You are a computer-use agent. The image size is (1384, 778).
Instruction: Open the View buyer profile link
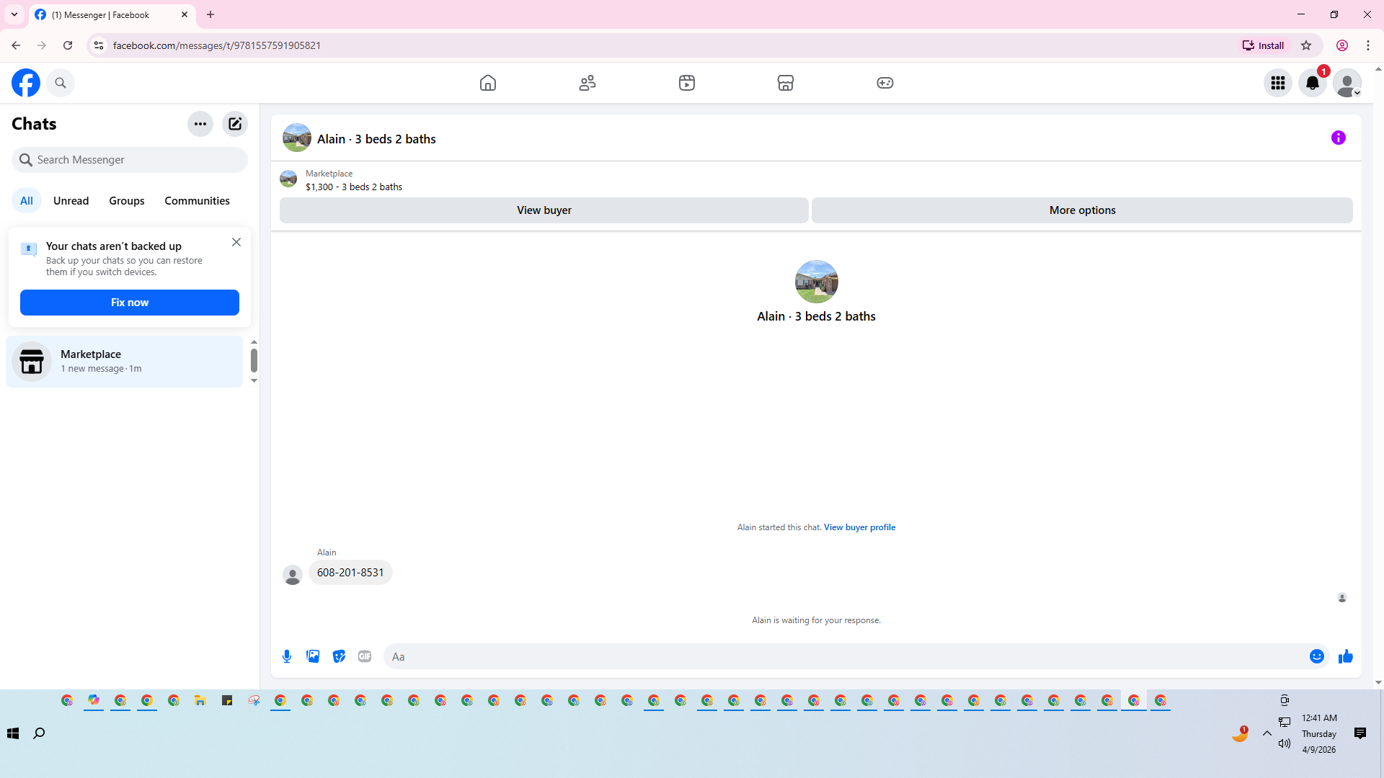[859, 527]
